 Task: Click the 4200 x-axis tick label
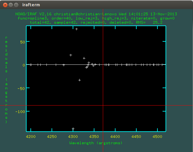(x=31, y=137)
